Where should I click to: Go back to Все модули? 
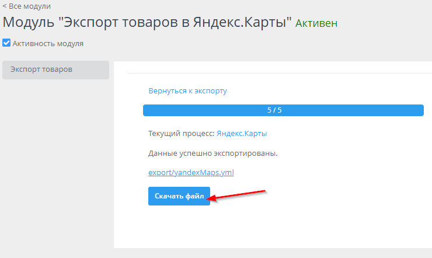point(29,6)
